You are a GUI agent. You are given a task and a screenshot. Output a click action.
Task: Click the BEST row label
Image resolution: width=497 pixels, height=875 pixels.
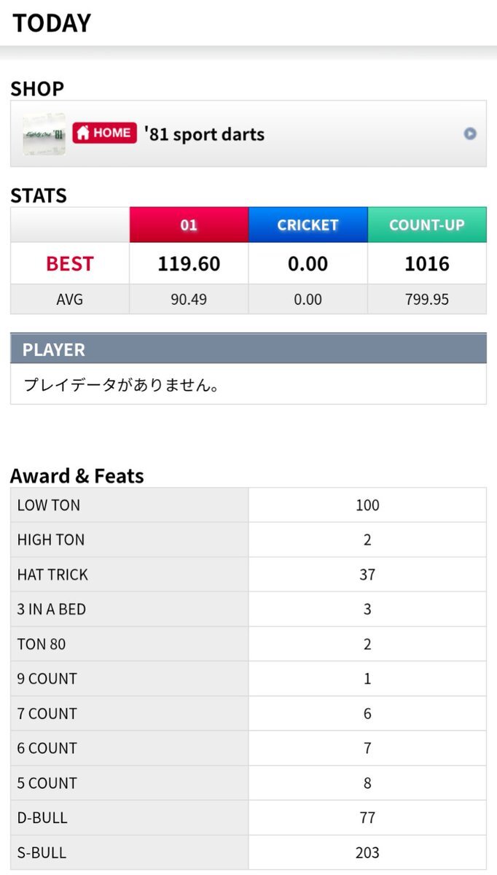point(70,263)
